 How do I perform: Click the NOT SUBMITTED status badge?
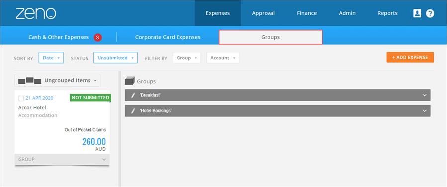pyautogui.click(x=90, y=98)
